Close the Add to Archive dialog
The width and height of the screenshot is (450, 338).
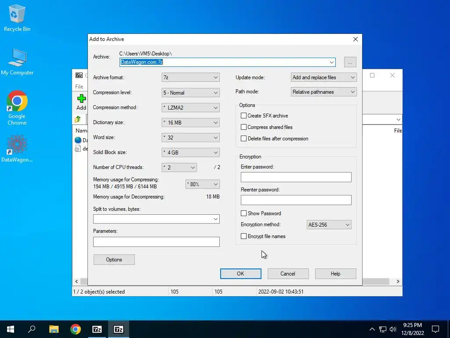[x=355, y=39]
